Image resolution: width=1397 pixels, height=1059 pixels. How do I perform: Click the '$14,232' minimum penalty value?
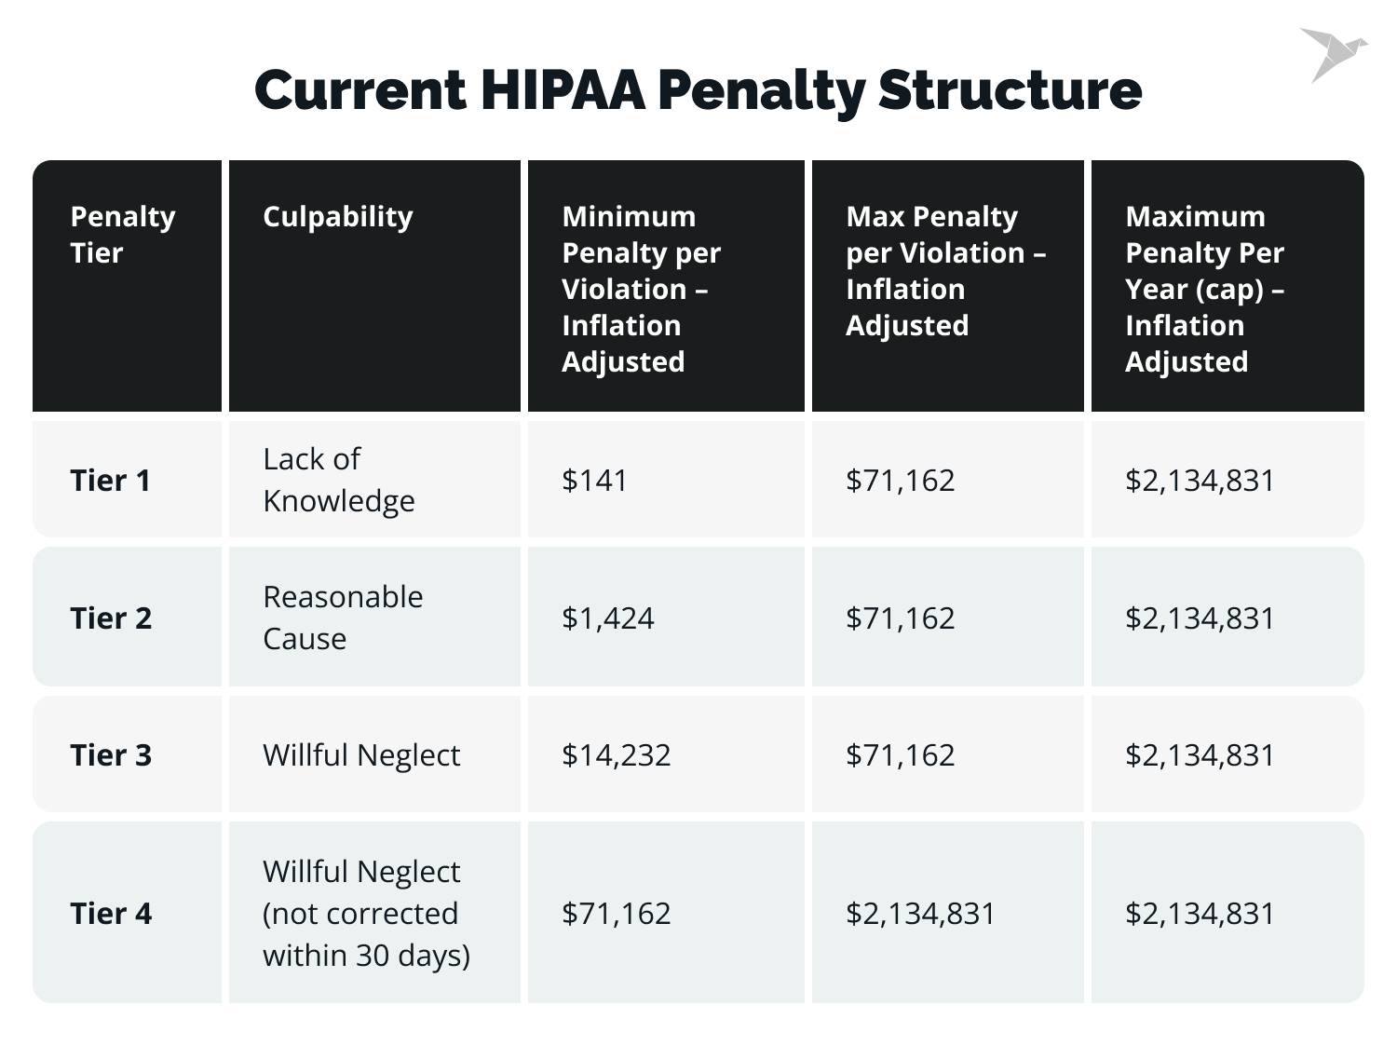coord(616,754)
